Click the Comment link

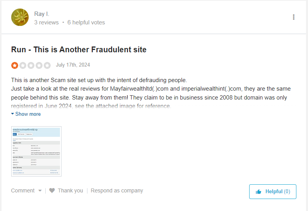[x=23, y=190]
